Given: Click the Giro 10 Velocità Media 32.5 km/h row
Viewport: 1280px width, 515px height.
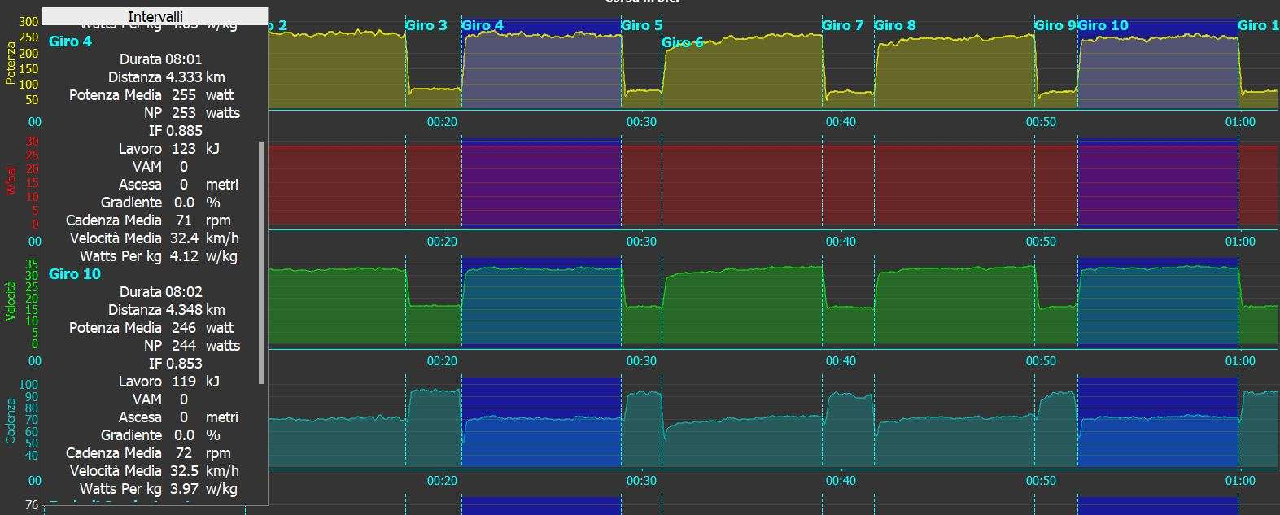Looking at the screenshot, I should coord(151,471).
